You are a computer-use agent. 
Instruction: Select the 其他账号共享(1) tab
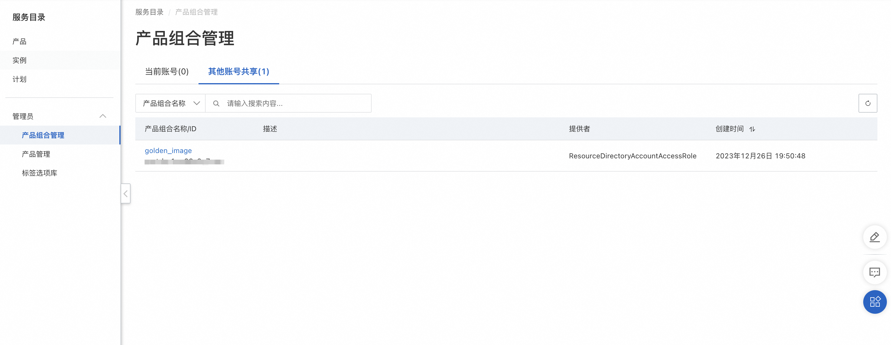coord(238,71)
